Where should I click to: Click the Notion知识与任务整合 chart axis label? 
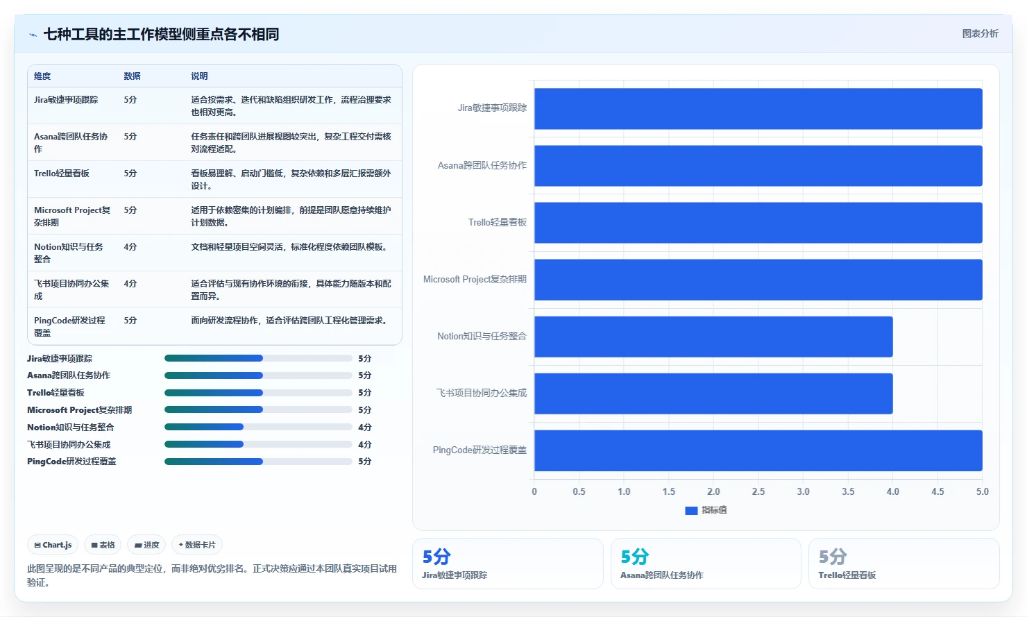tap(482, 336)
